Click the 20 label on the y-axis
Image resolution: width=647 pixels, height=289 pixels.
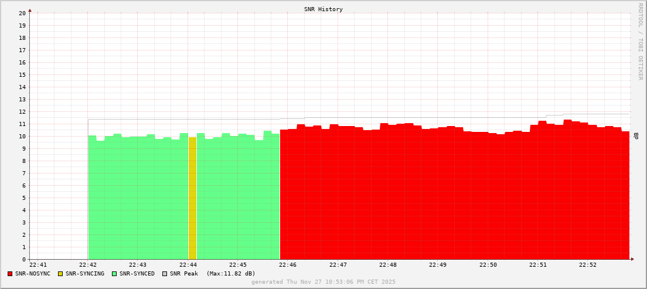22,13
